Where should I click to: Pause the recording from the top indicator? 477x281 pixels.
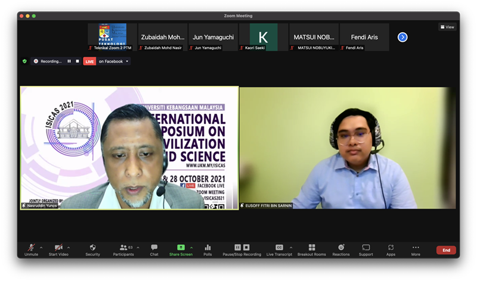[69, 61]
